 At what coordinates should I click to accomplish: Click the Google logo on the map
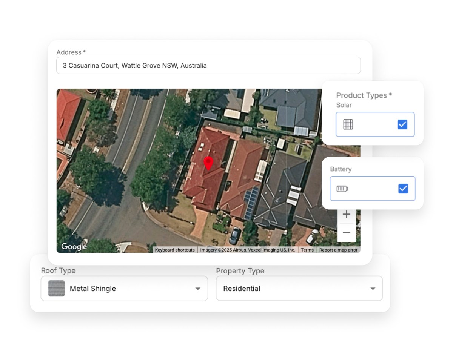pos(74,247)
